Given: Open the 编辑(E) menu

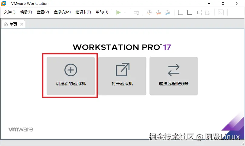Looking at the screenshot, I should (26, 12).
